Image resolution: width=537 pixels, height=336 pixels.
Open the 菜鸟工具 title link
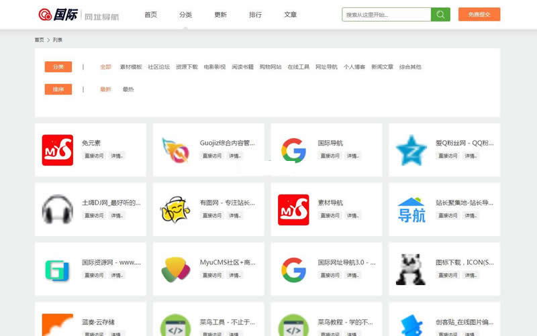(228, 322)
